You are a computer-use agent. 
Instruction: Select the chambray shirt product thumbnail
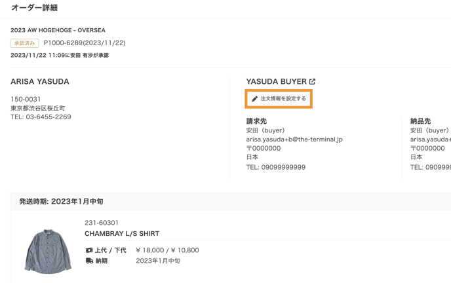point(48,251)
